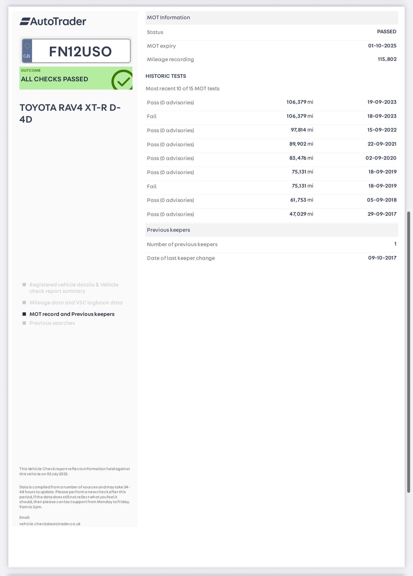The image size is (413, 576).
Task: Click the MOT expiry label
Action: (x=161, y=46)
